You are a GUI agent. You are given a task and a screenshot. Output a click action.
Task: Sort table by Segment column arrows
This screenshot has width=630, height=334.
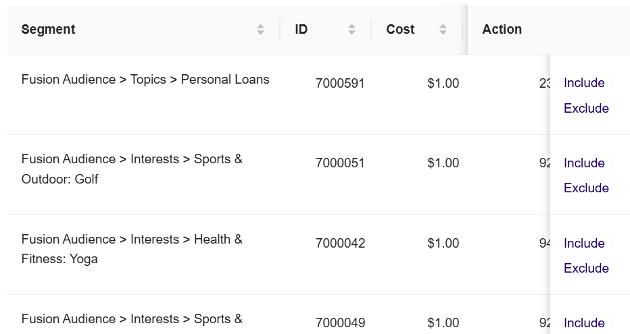point(260,29)
